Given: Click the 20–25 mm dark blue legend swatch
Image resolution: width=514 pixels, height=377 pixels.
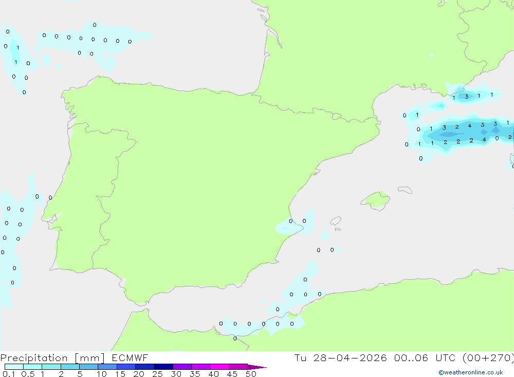Looking at the screenshot, I should [145, 367].
